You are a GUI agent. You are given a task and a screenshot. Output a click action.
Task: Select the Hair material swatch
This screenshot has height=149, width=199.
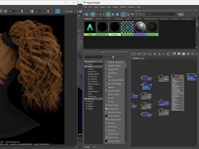(x=90, y=29)
